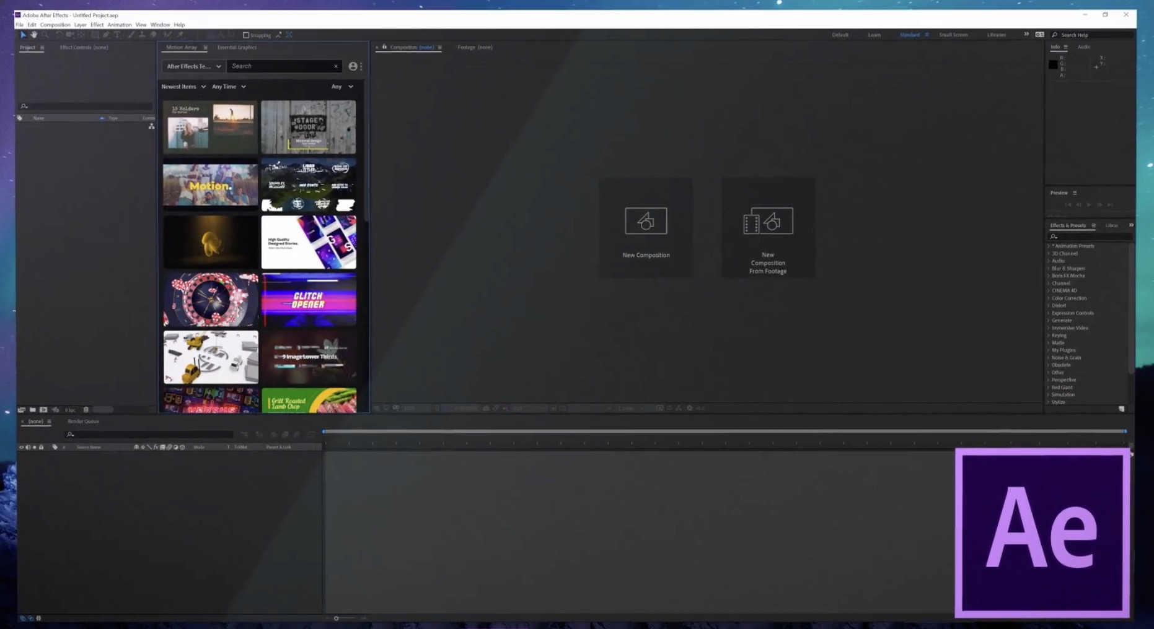Click the sync settings icon beside workspaces
Image resolution: width=1154 pixels, height=629 pixels.
[x=1040, y=35]
